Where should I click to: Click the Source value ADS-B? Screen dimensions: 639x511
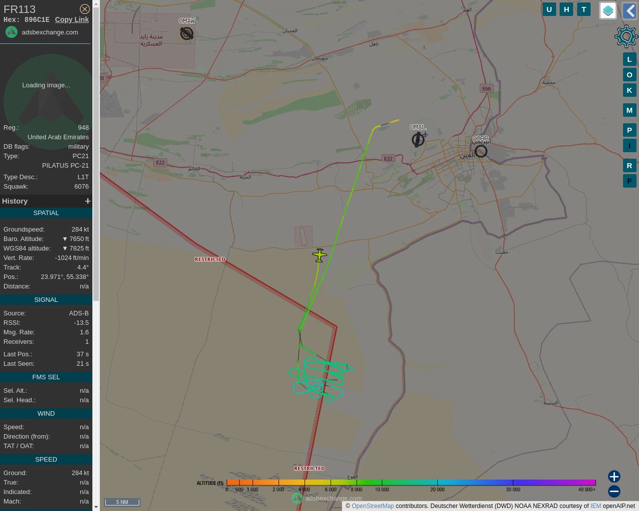click(79, 313)
